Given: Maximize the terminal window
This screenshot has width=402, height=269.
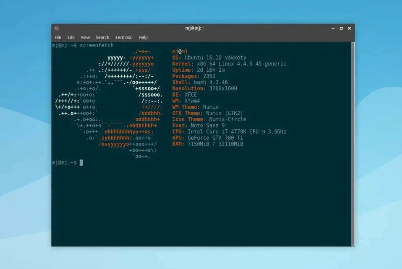Looking at the screenshot, I should [341, 28].
